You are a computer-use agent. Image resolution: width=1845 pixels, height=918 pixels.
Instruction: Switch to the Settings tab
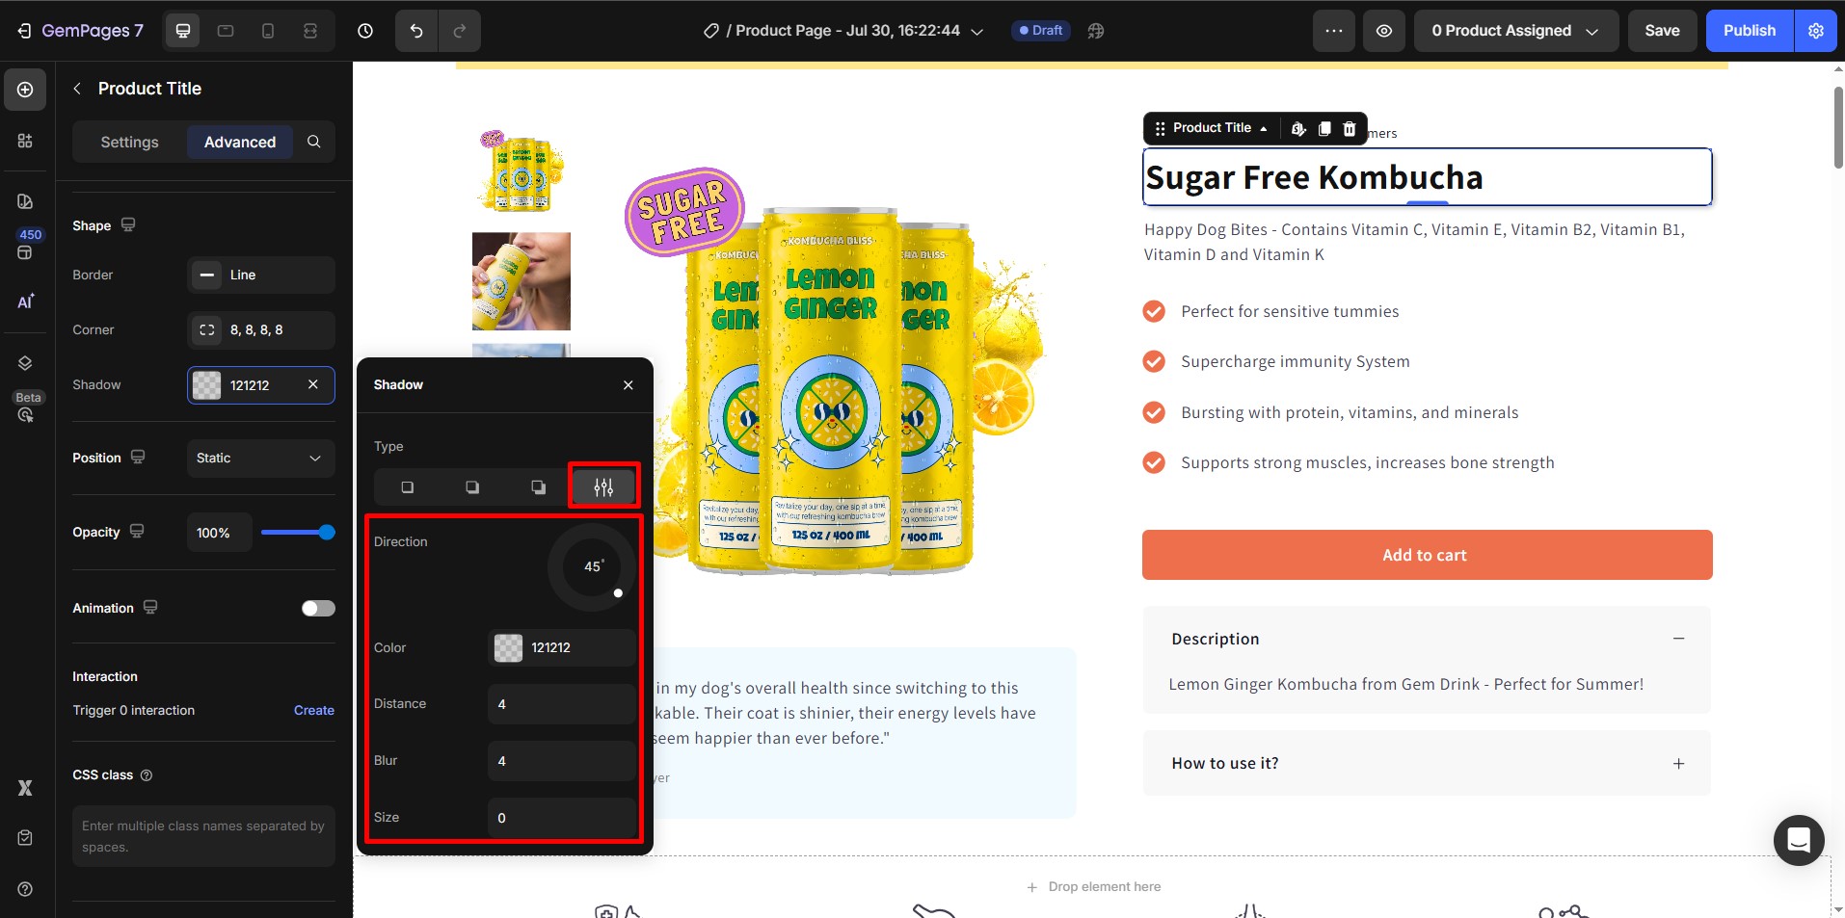click(129, 142)
